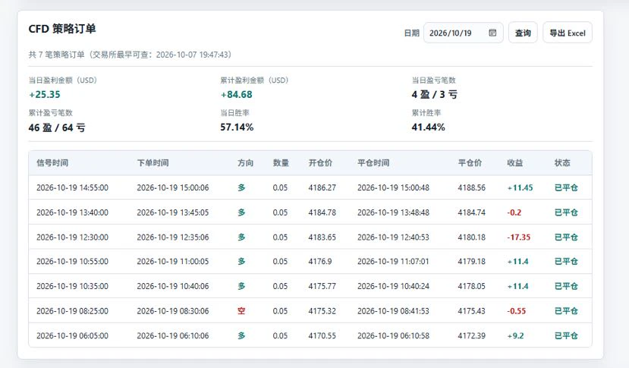The height and width of the screenshot is (368, 629).
Task: Click the date input showing 2026/10/19
Action: point(464,33)
